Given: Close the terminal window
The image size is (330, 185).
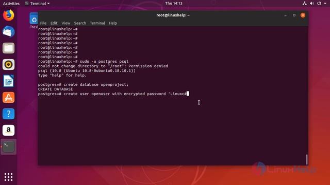Looking at the screenshot, I should [x=303, y=15].
